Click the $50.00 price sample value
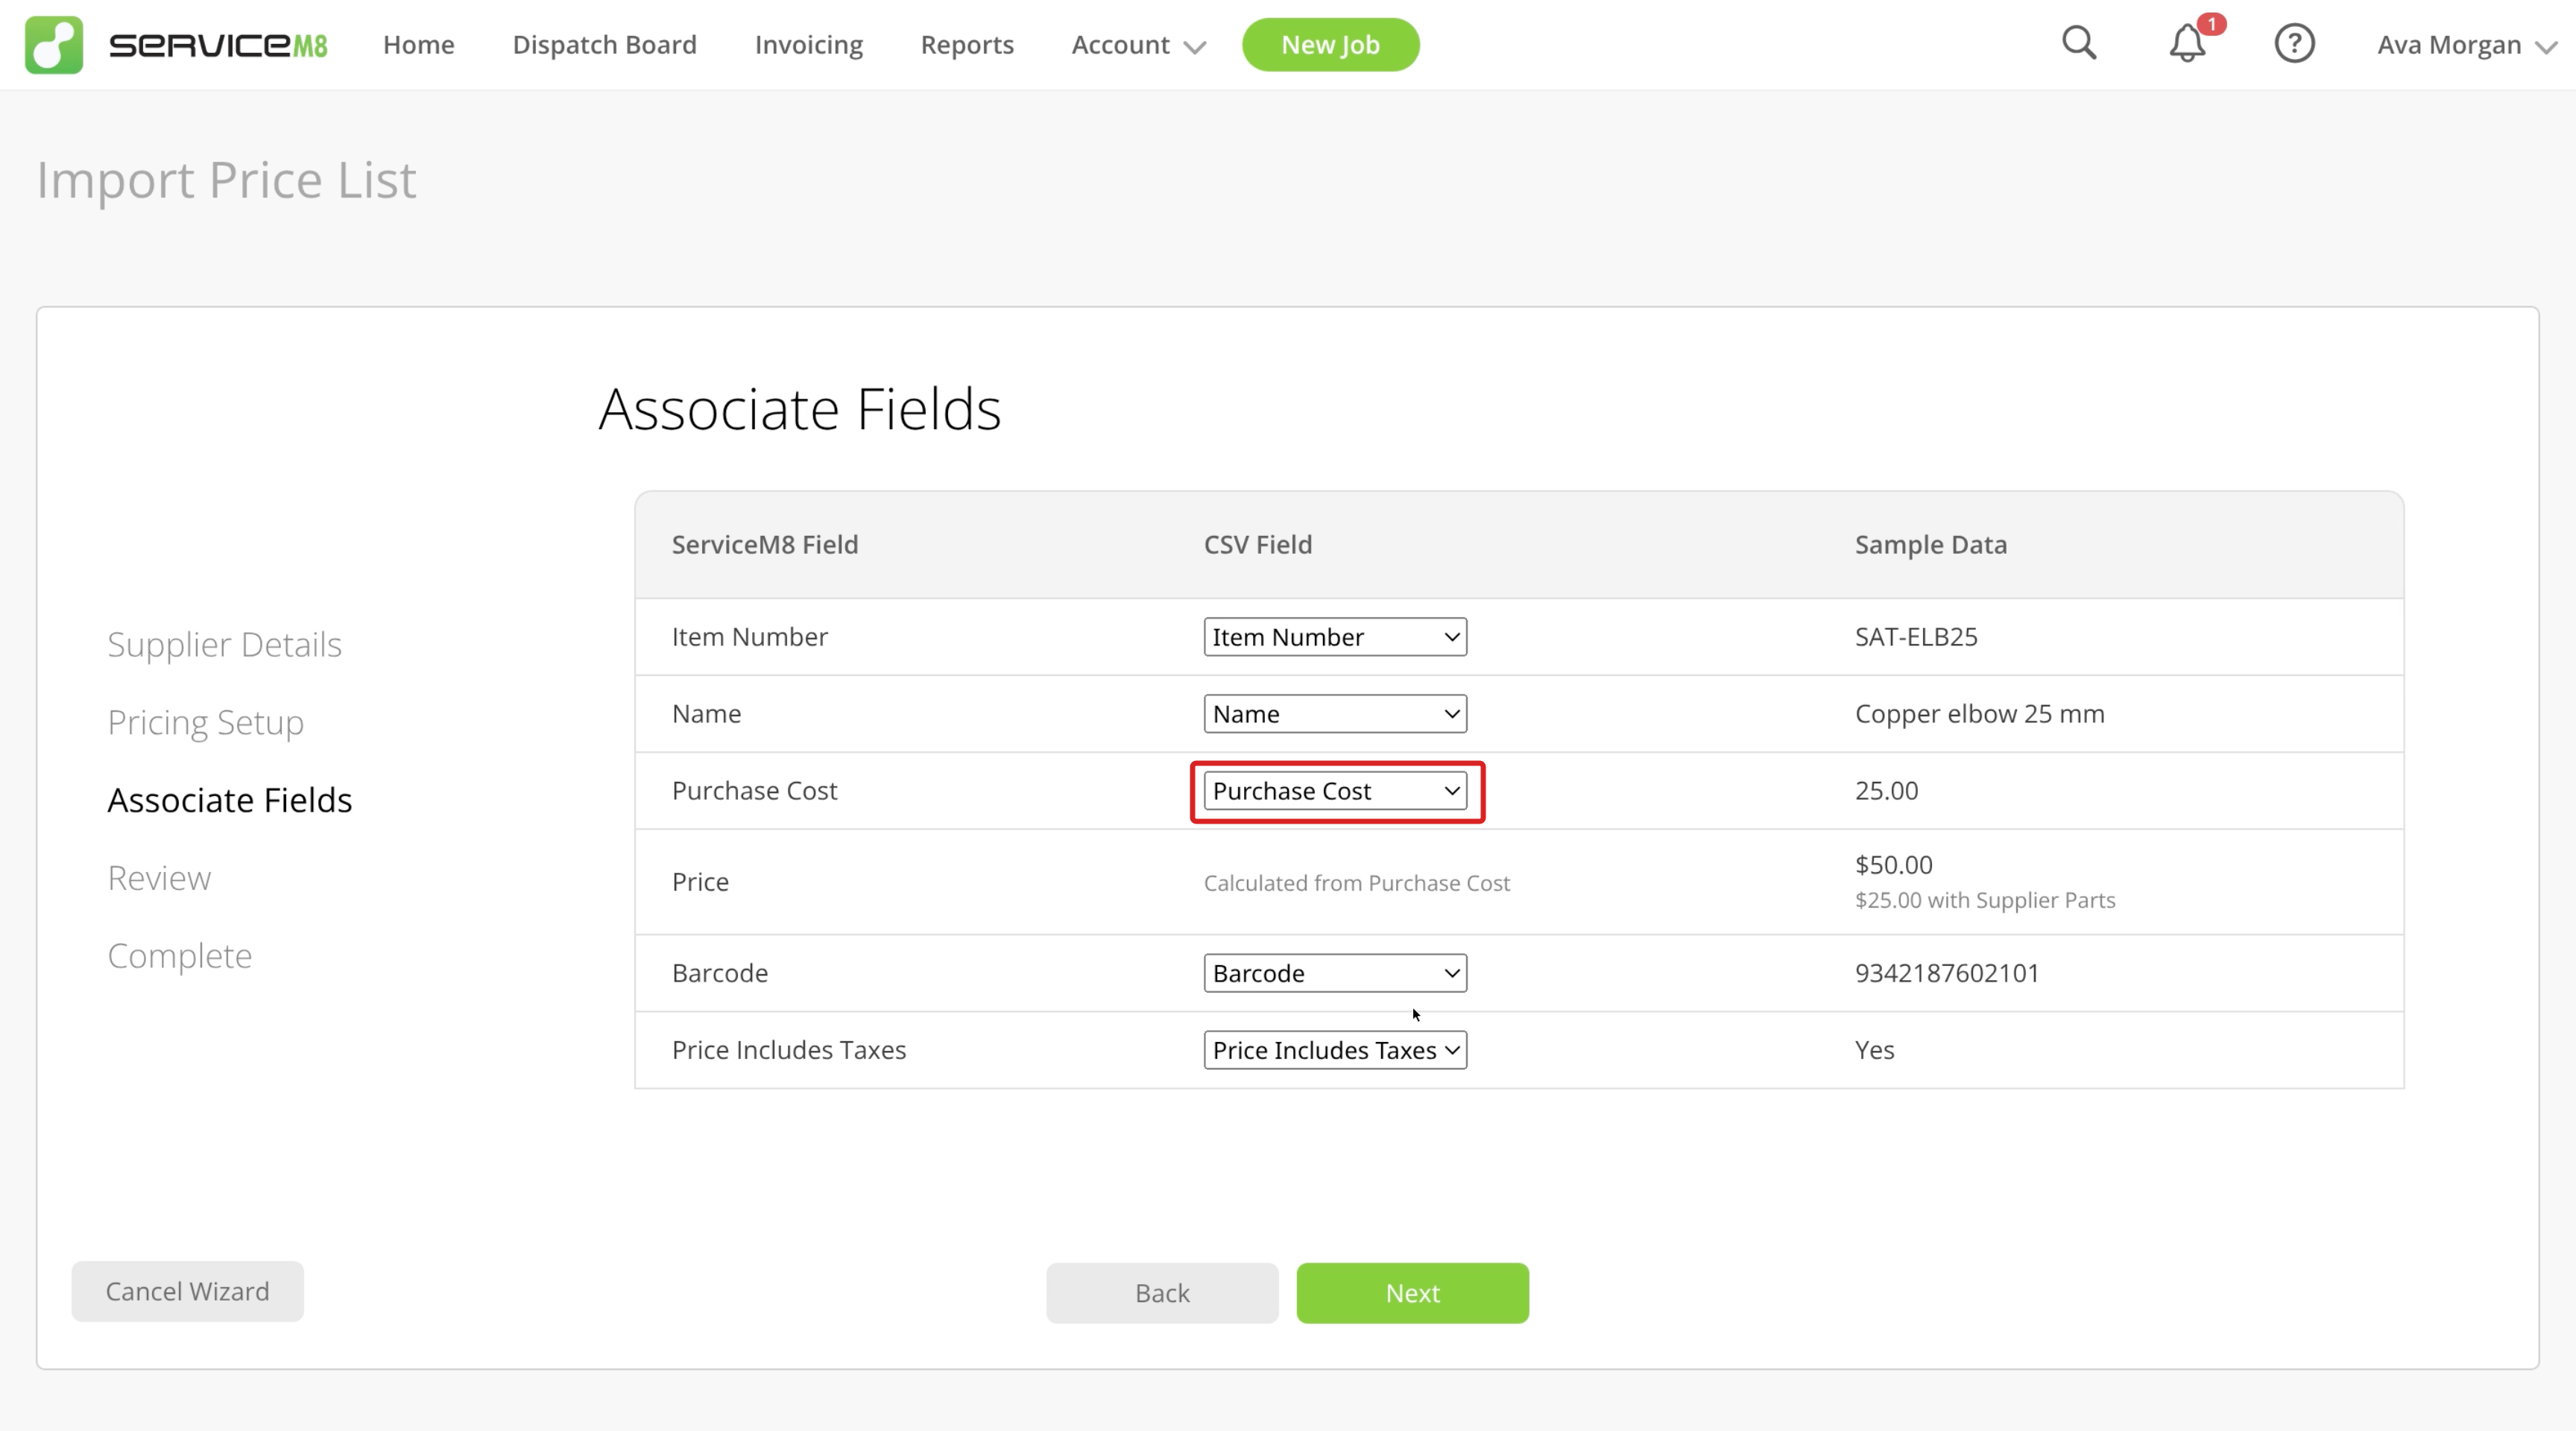 click(1893, 865)
